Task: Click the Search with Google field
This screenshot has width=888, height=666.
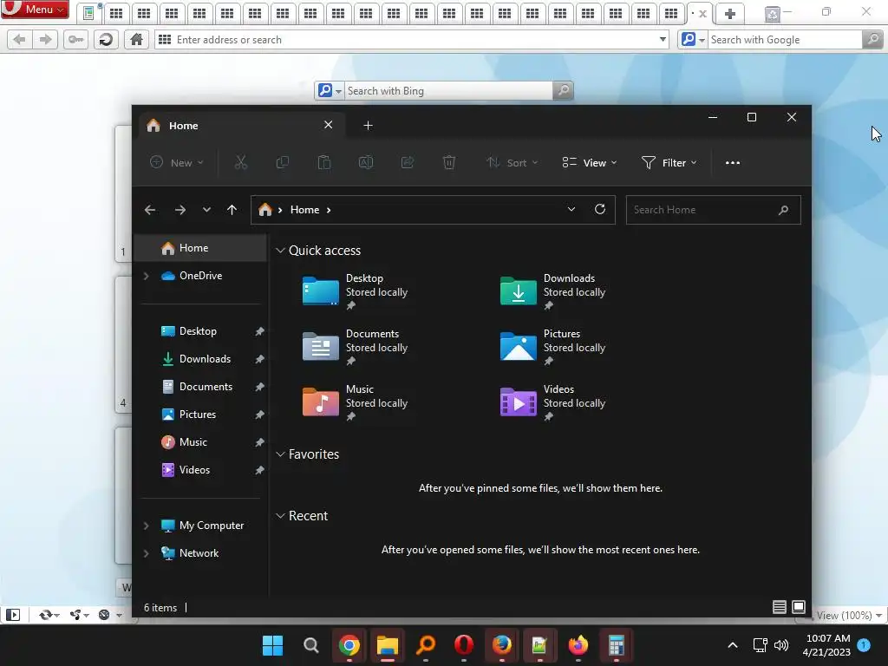Action: pos(786,40)
